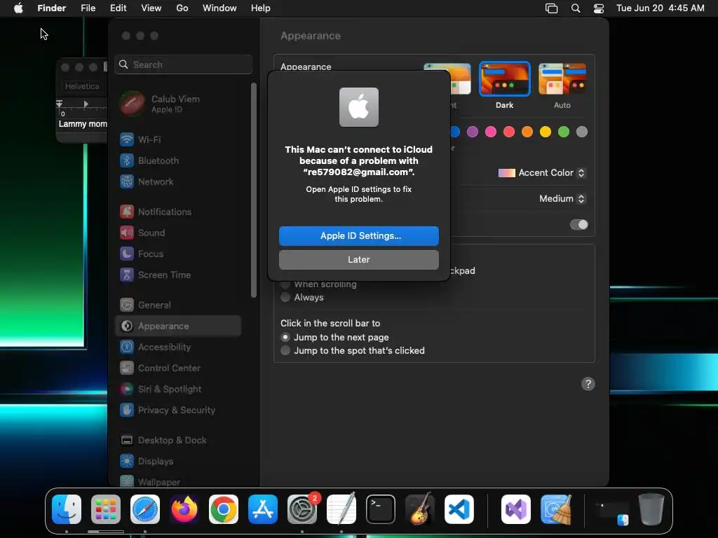The height and width of the screenshot is (538, 718).
Task: Open the Go menu
Action: [x=182, y=8]
